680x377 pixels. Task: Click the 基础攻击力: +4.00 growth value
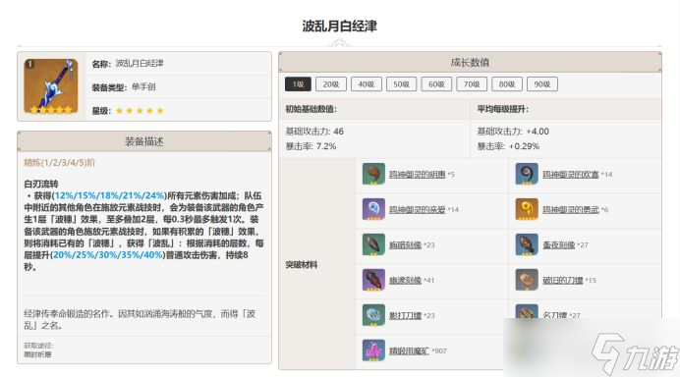(x=513, y=132)
